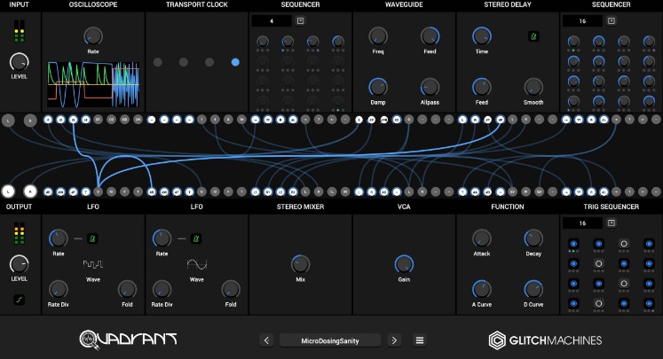
Task: Go to next preset with right arrow
Action: click(x=394, y=340)
